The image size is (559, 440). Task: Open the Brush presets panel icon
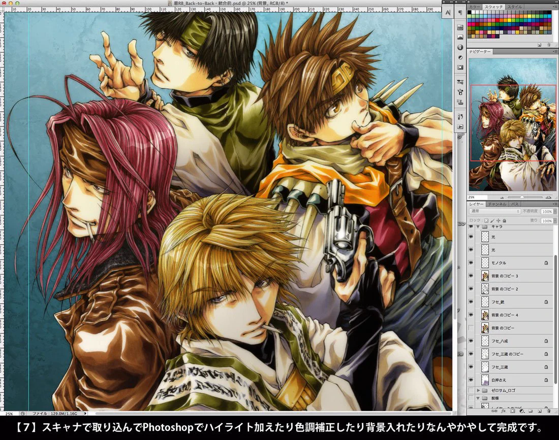tap(460, 82)
